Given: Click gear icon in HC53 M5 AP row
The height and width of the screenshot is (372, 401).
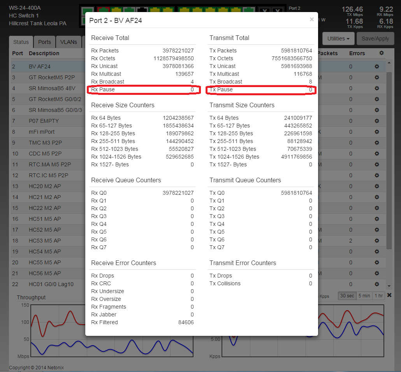Looking at the screenshot, I should pos(376,241).
